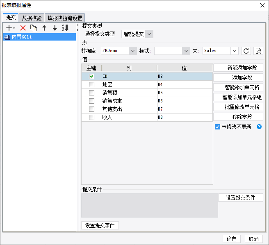Click the 主键 column header
The width and height of the screenshot is (269, 245).
(x=91, y=68)
